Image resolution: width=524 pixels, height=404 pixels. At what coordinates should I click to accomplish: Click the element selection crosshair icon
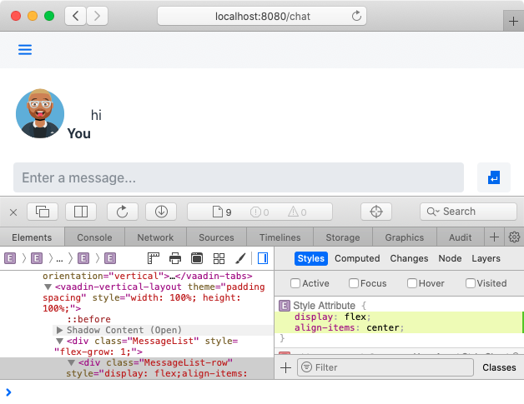tap(375, 212)
